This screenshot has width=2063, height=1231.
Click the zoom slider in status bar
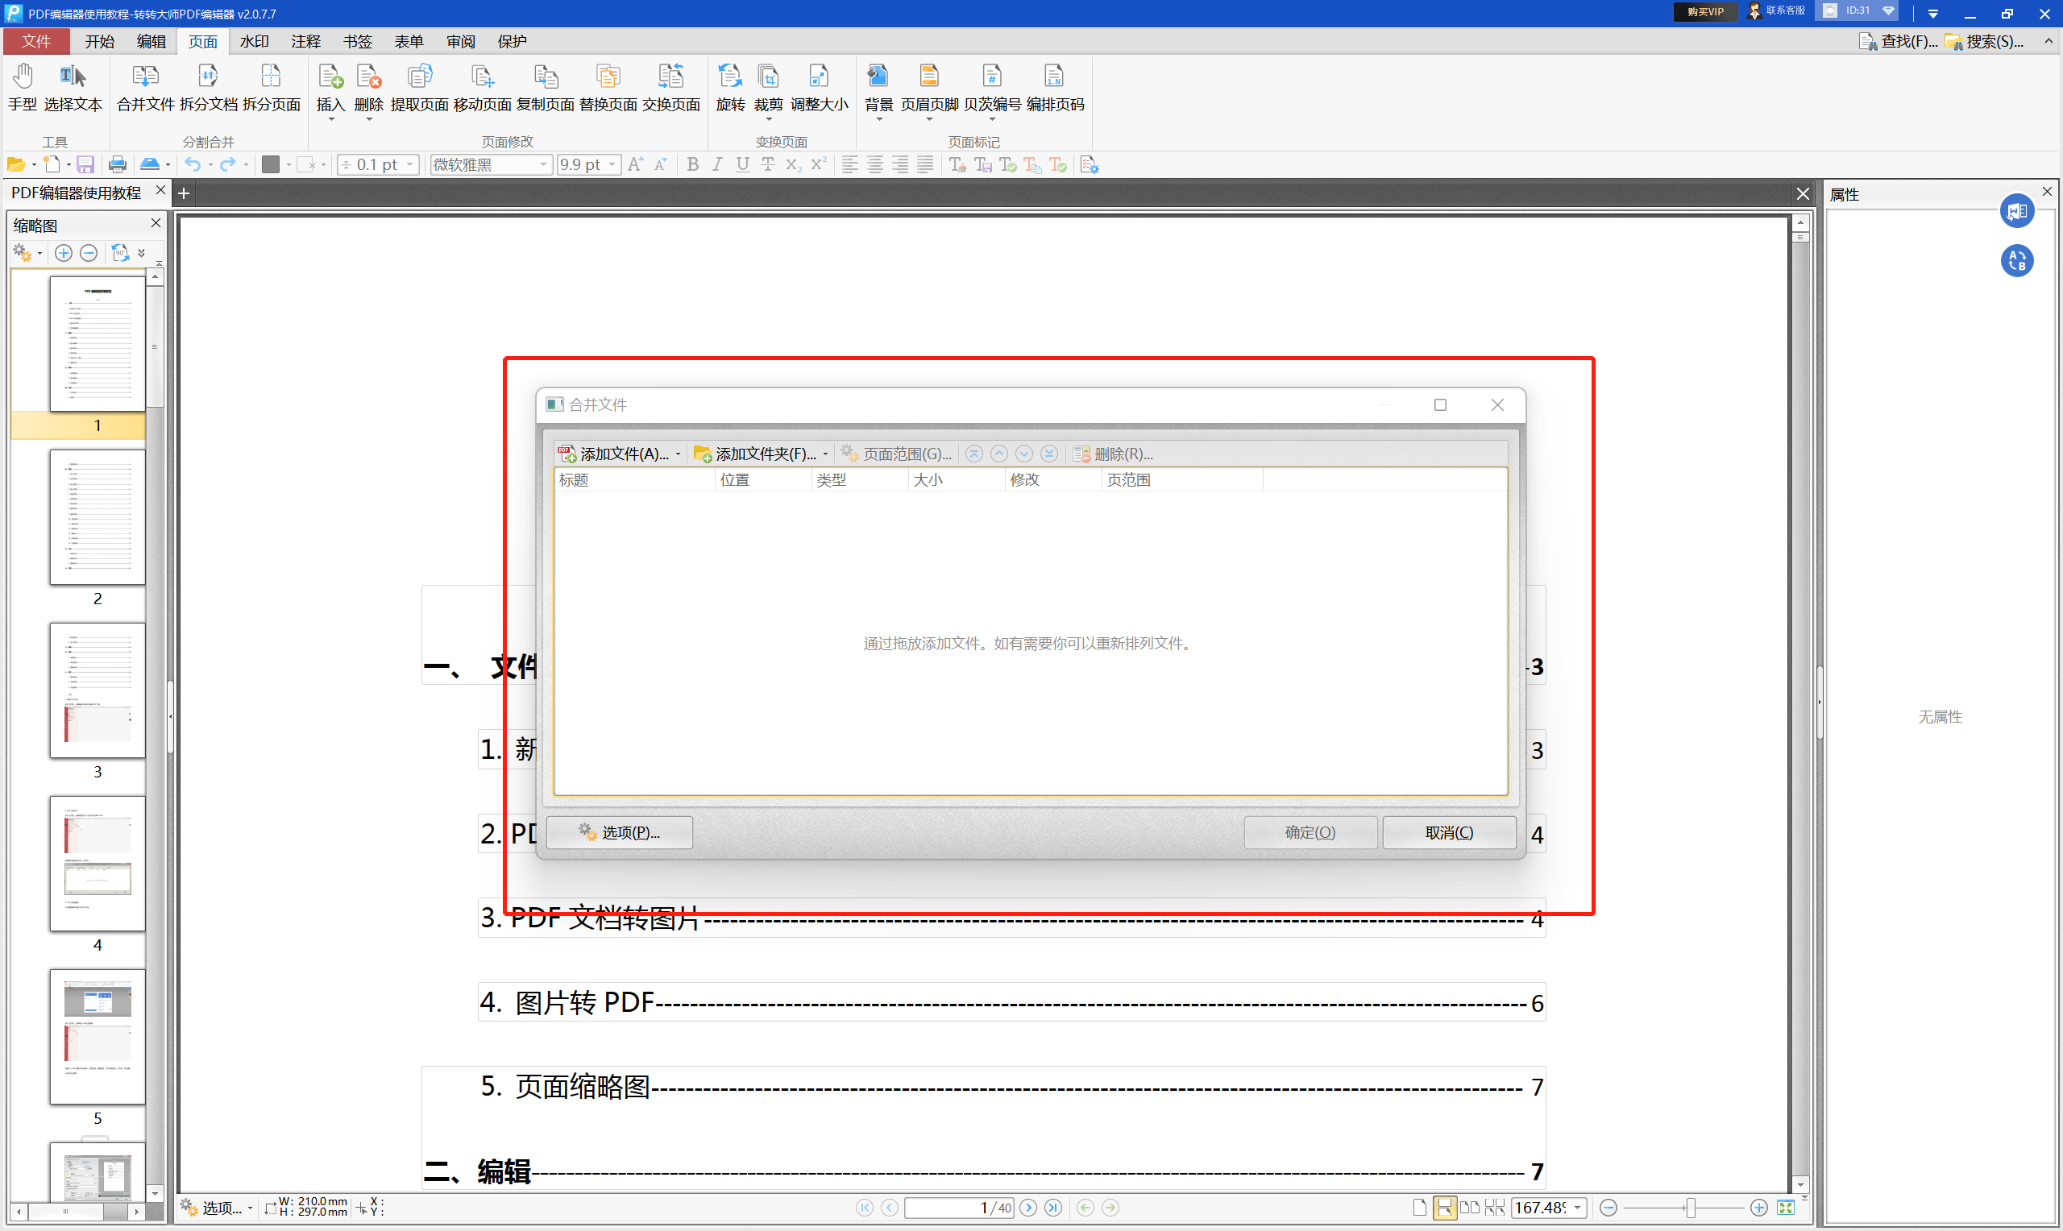1691,1208
